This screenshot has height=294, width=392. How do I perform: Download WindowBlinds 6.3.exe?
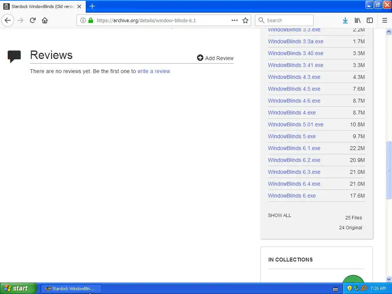click(294, 172)
